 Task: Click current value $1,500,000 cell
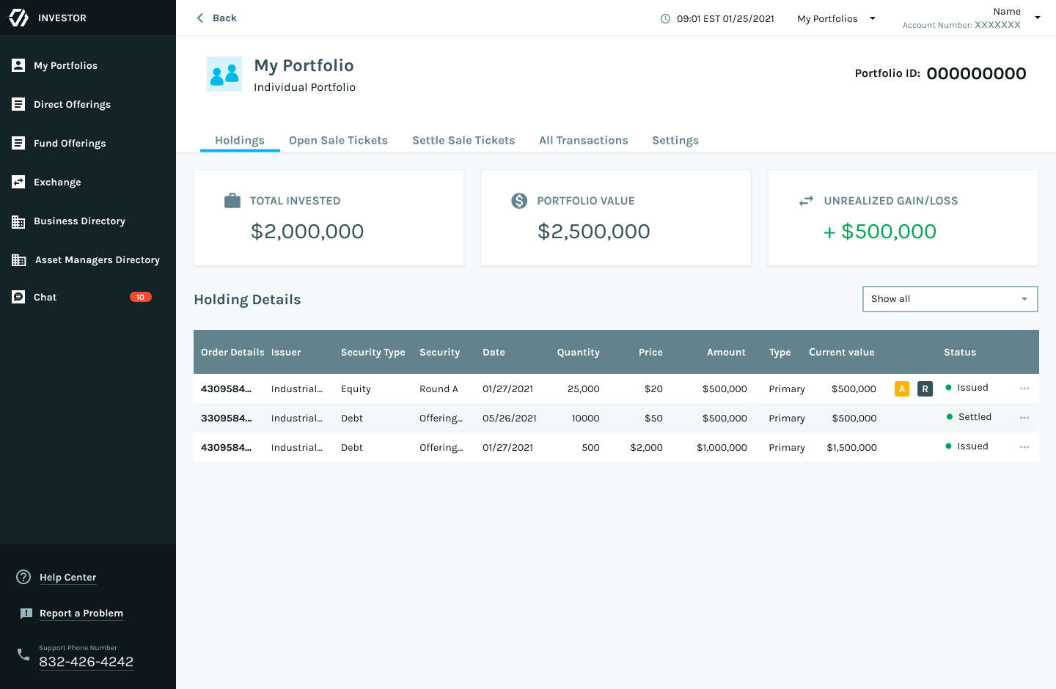coord(851,448)
